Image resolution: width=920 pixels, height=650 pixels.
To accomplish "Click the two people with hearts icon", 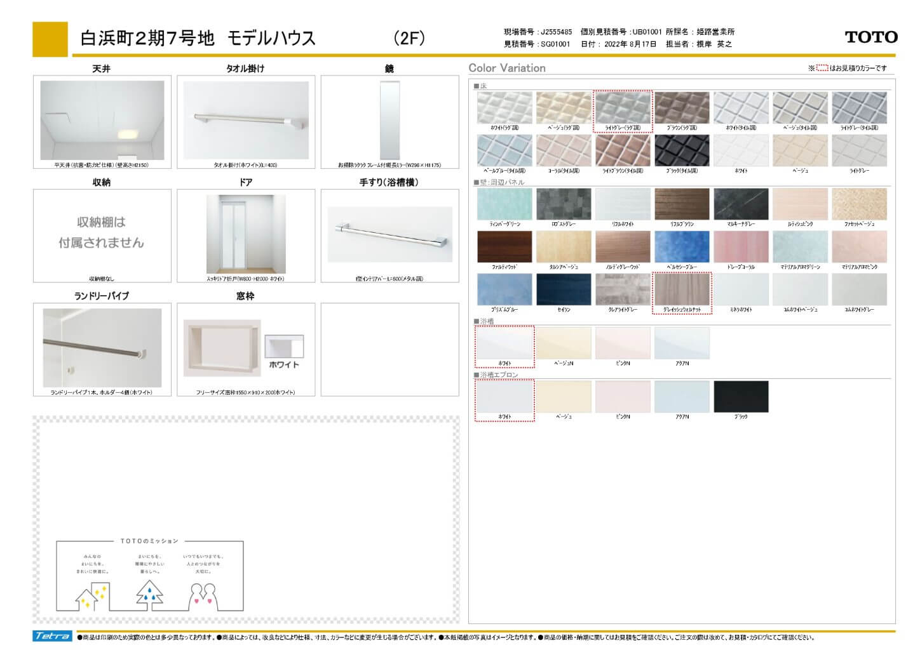I will point(203,596).
